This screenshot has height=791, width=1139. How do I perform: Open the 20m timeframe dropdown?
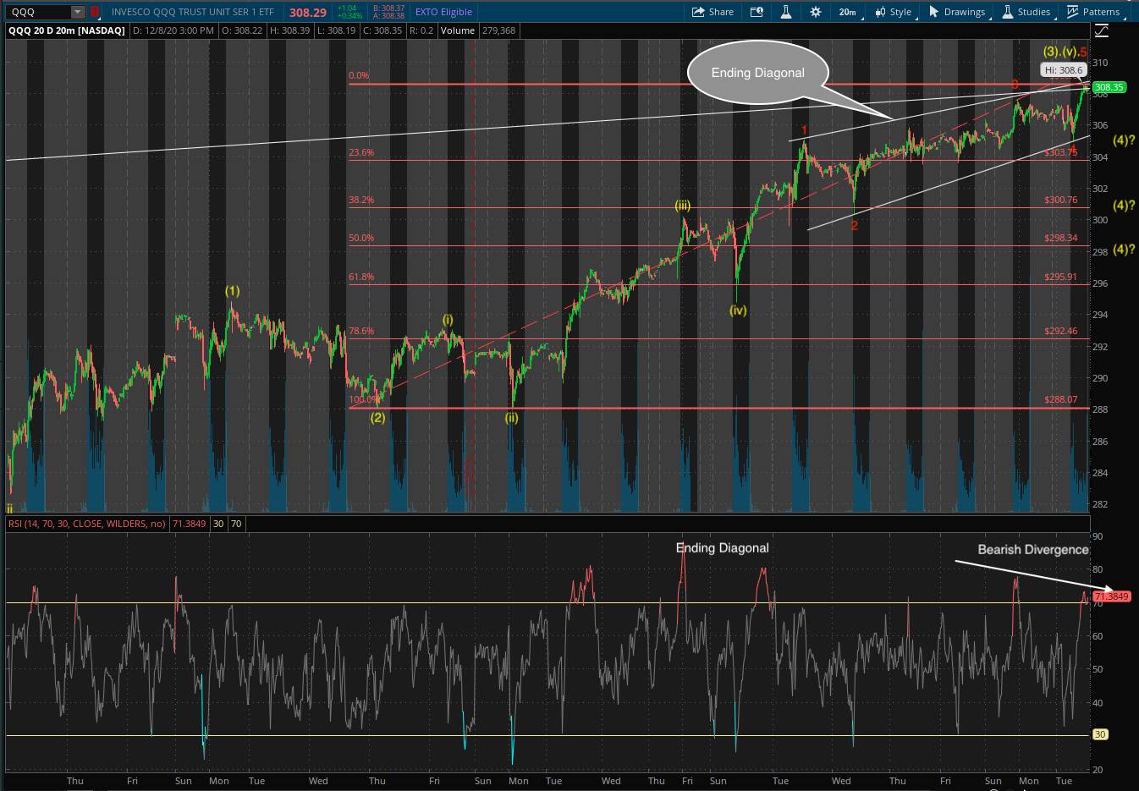(847, 12)
